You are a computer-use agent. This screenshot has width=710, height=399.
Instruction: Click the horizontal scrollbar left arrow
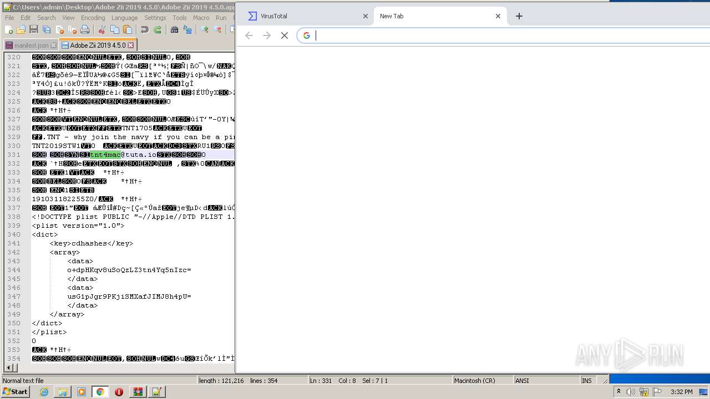coord(8,367)
